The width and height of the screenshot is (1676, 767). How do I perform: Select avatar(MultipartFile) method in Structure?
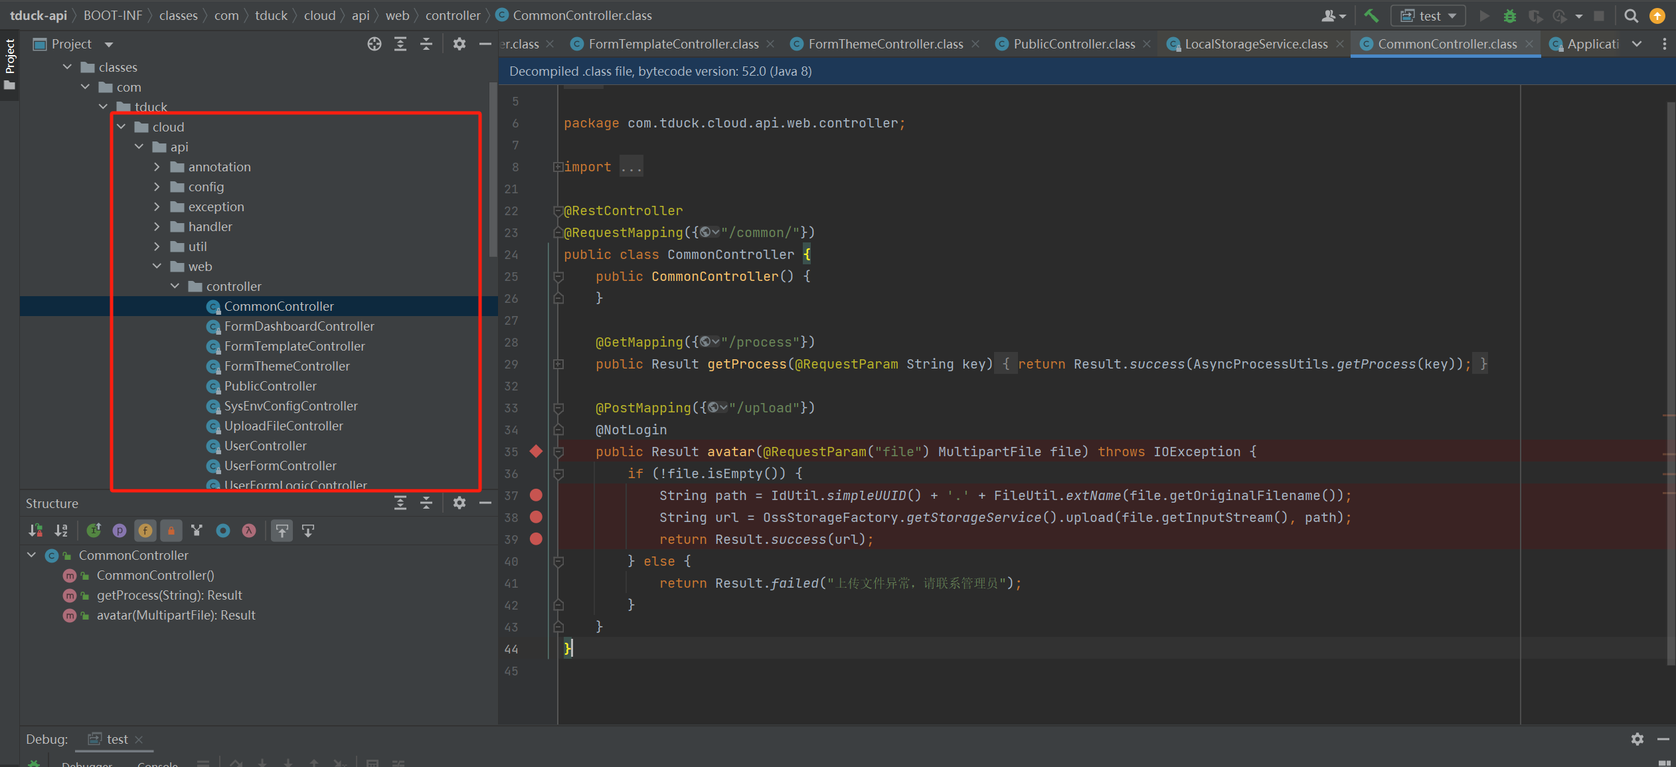[176, 615]
